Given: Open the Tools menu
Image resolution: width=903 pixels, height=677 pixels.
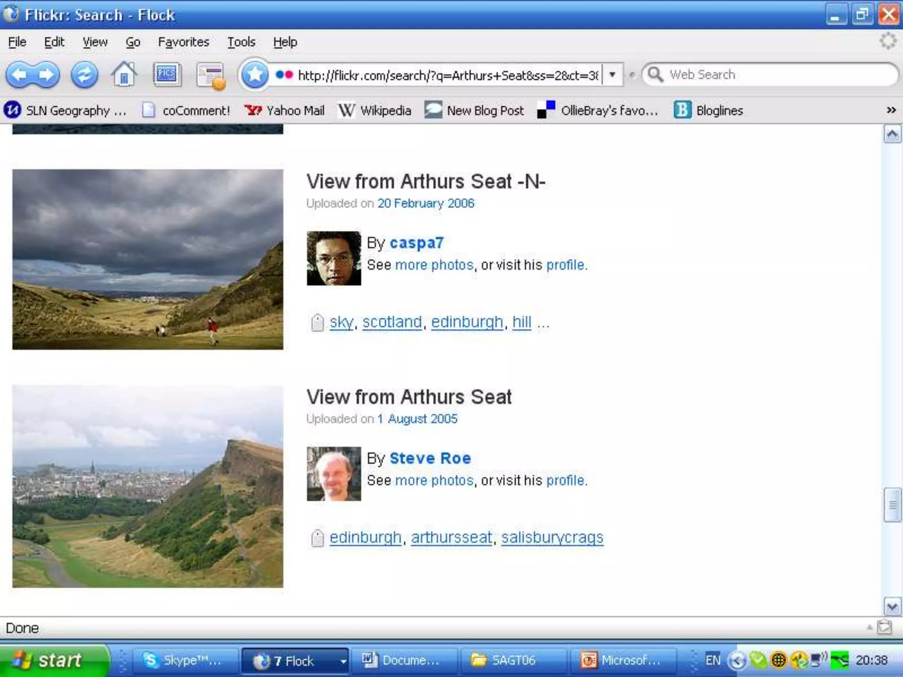Looking at the screenshot, I should (x=241, y=42).
